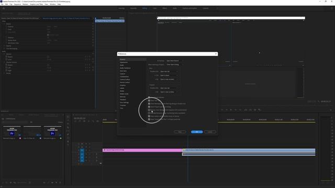This screenshot has height=188, width=335.
Task: Select the Selection tool in timeline toolbar
Action: (x=68, y=117)
